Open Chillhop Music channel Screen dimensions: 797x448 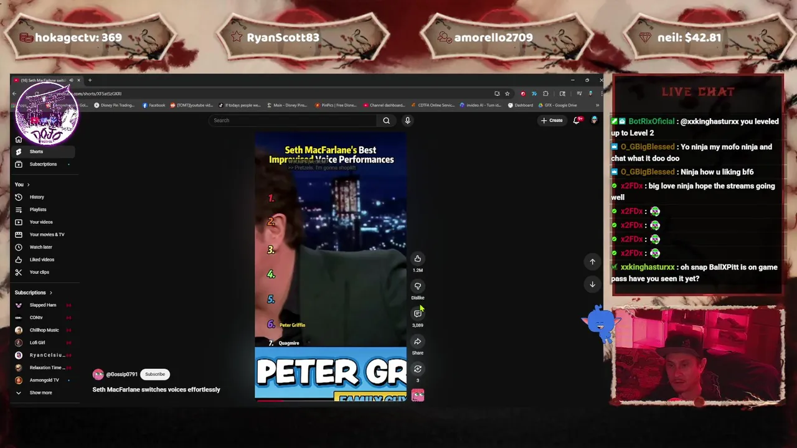click(x=44, y=330)
